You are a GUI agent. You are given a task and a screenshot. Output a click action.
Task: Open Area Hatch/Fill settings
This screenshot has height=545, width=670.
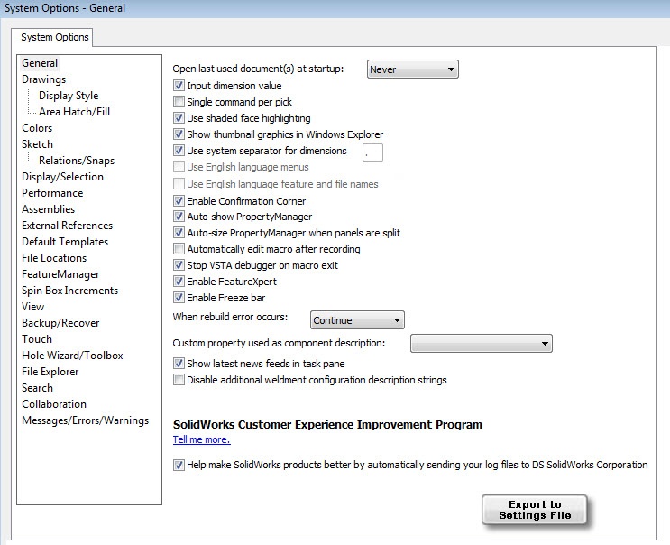(x=74, y=112)
